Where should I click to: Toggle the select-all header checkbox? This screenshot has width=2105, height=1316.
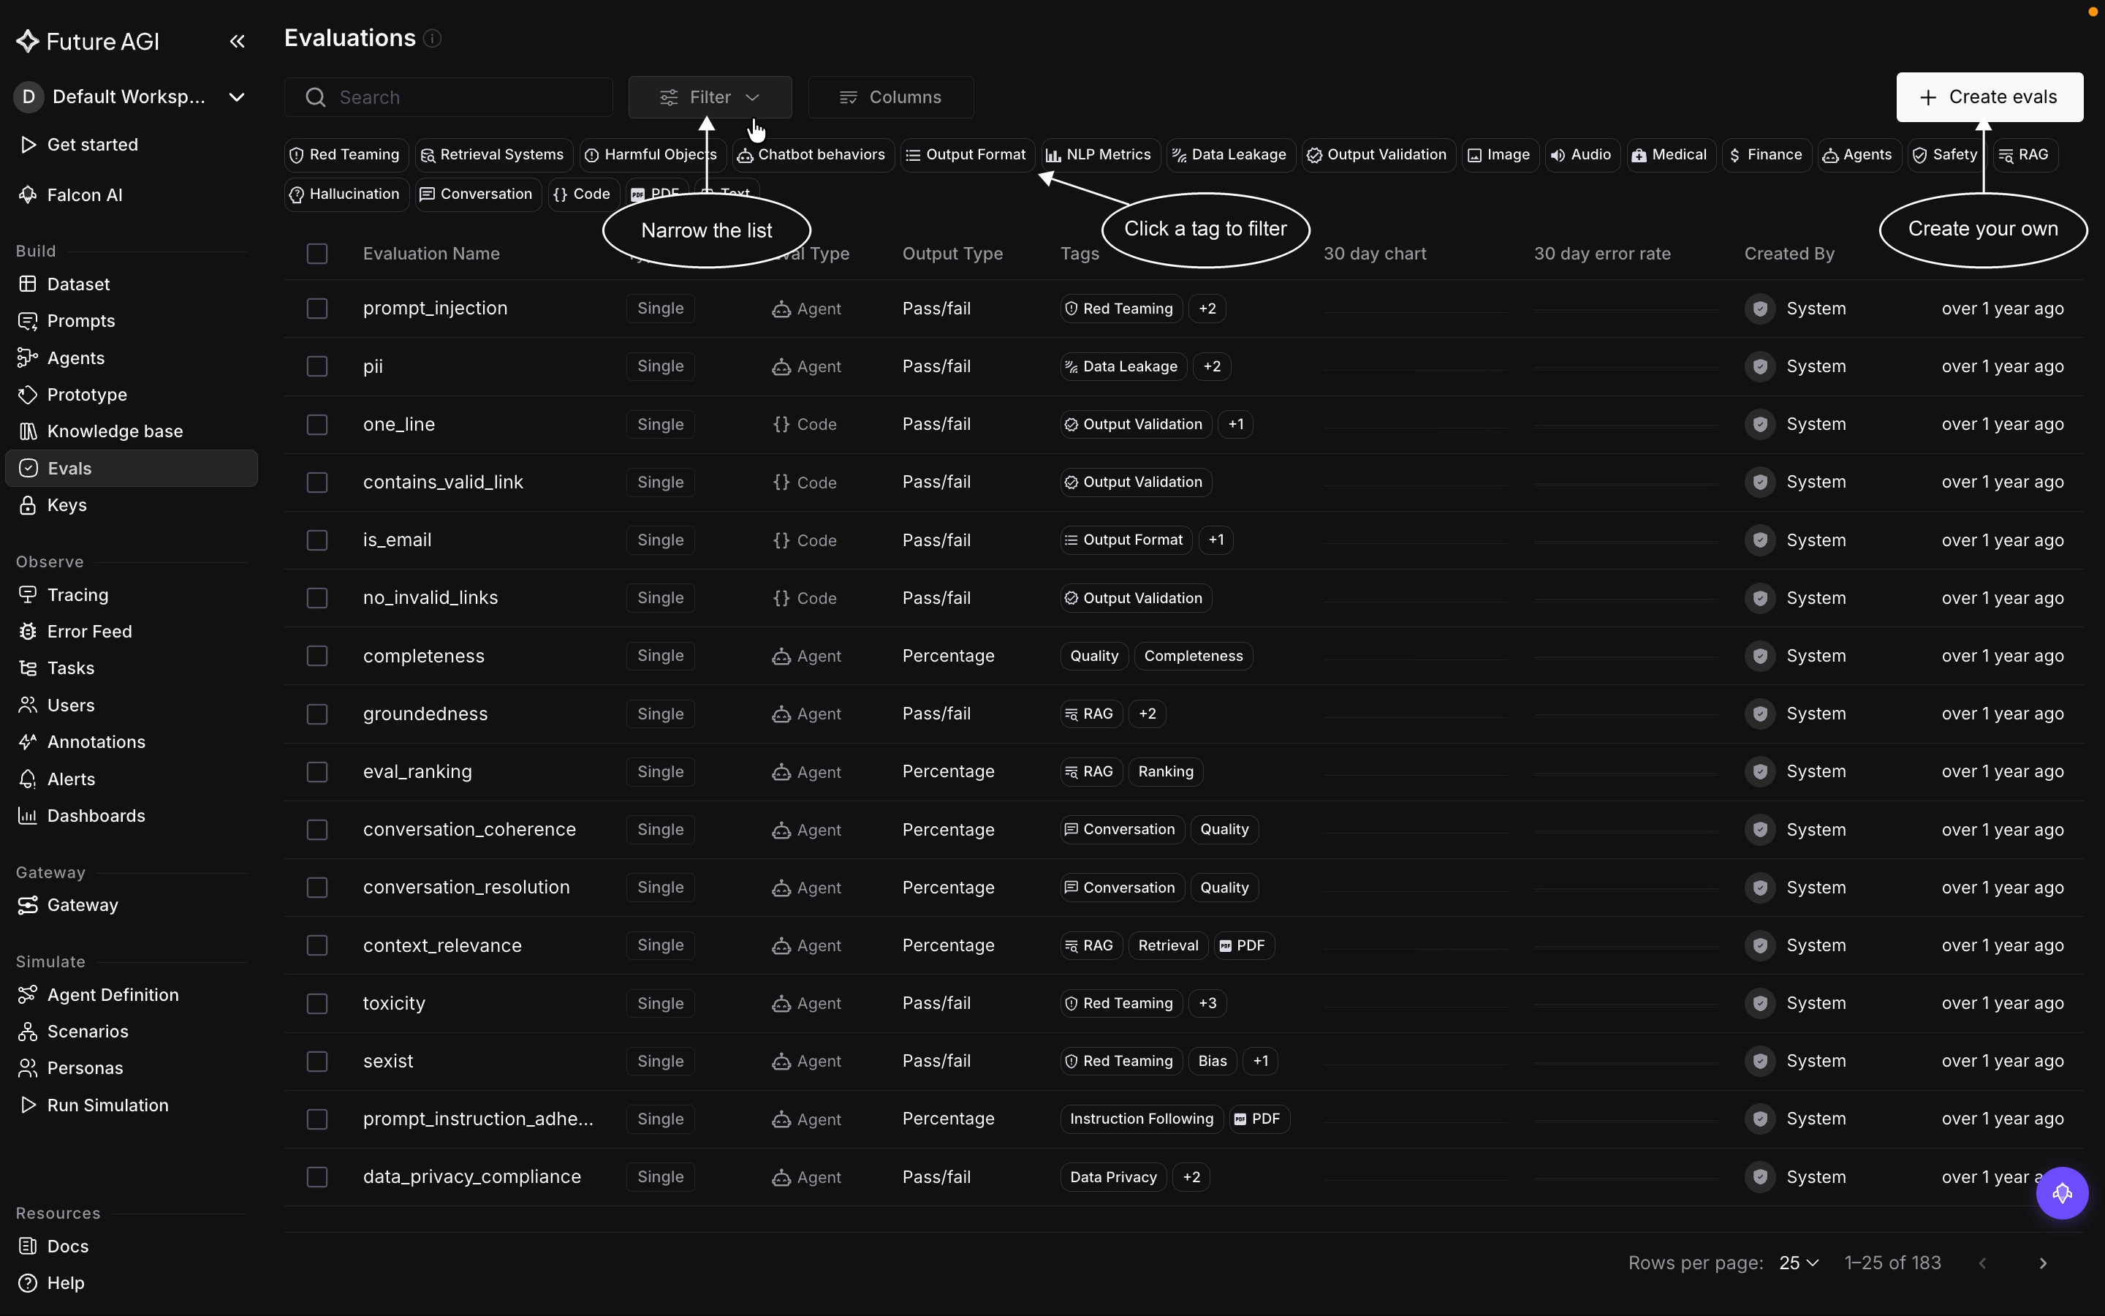click(316, 253)
